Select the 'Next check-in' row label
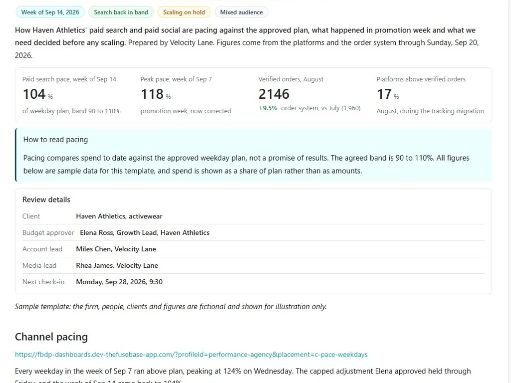Image resolution: width=511 pixels, height=383 pixels. pos(43,282)
